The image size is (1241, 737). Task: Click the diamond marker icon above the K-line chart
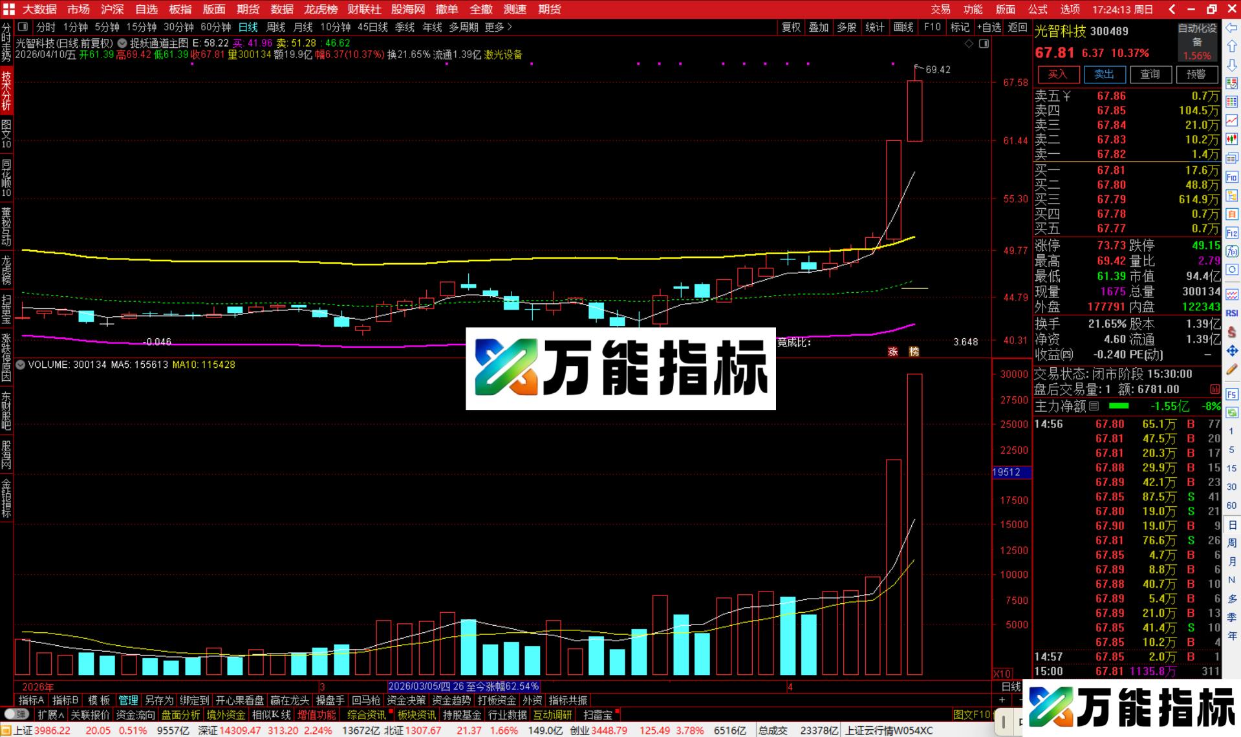click(x=968, y=43)
